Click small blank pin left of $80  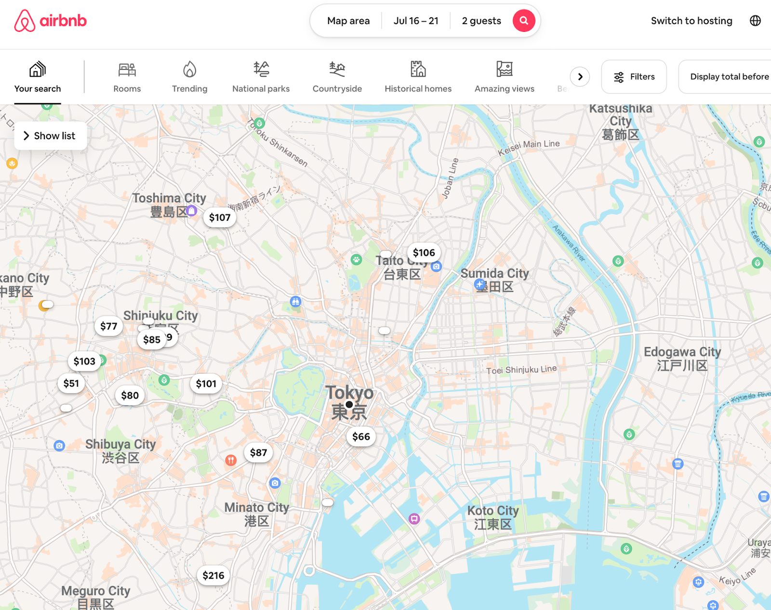(x=66, y=408)
